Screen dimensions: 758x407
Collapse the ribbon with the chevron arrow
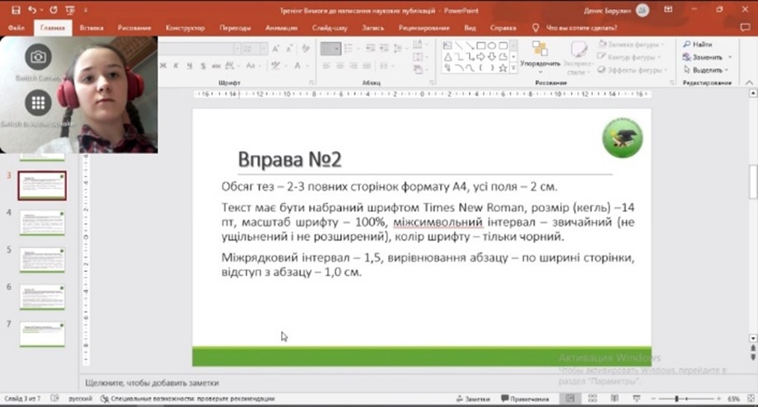click(x=749, y=82)
